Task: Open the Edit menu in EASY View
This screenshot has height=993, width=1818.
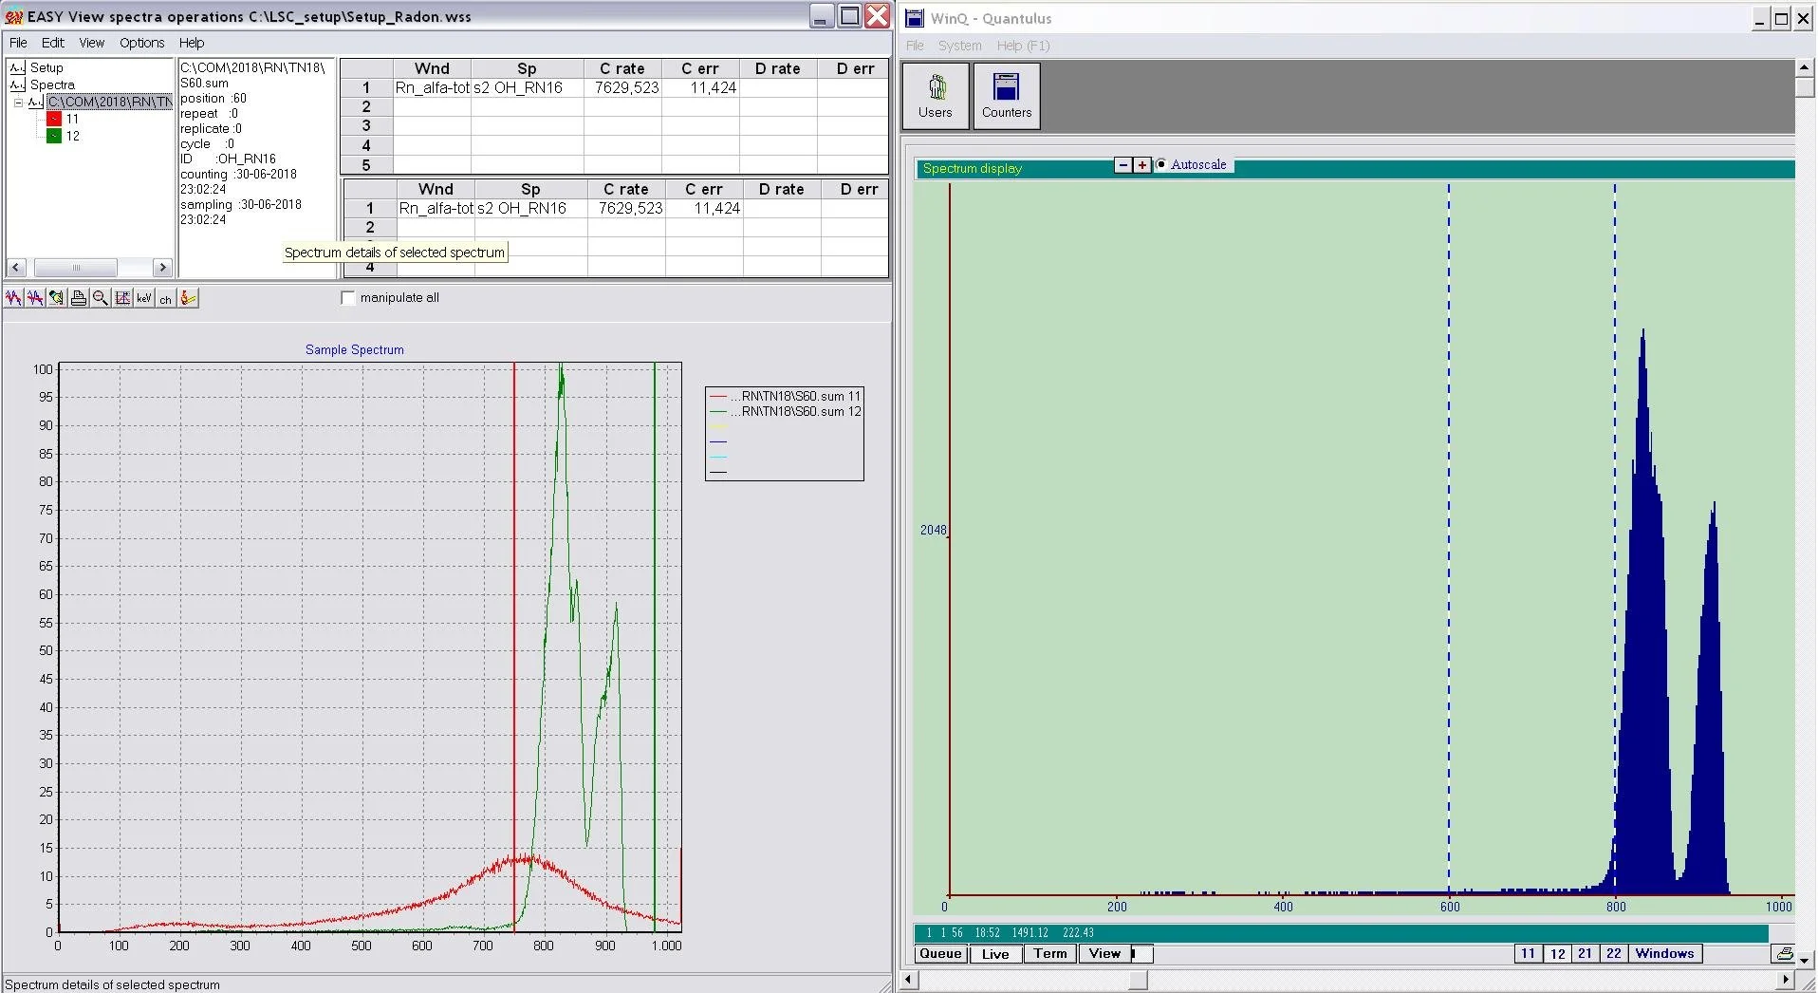Action: click(x=53, y=43)
